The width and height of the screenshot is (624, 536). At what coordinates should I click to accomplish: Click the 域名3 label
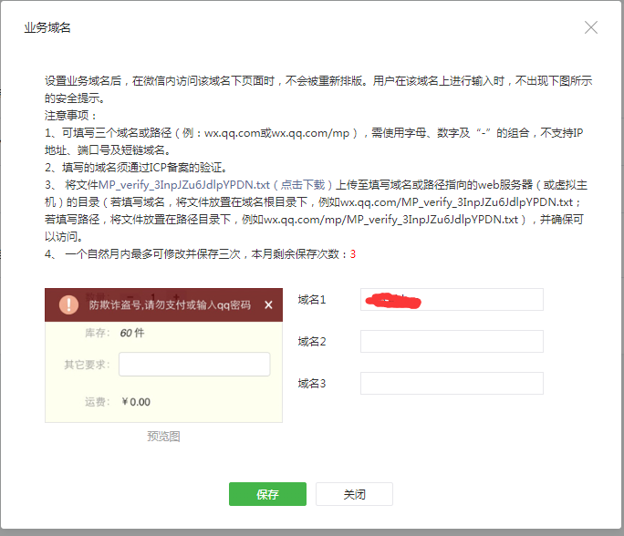coord(312,384)
